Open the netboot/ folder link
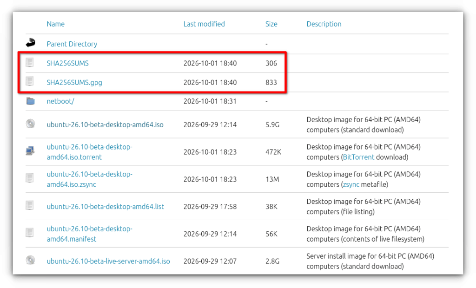Image resolution: width=476 pixels, height=288 pixels. tap(60, 101)
